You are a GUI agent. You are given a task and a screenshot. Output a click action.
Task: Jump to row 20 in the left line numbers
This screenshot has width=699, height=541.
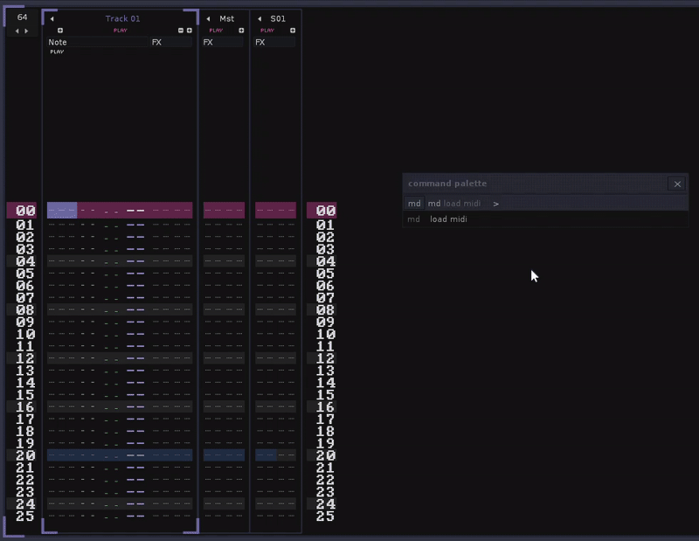pyautogui.click(x=25, y=455)
